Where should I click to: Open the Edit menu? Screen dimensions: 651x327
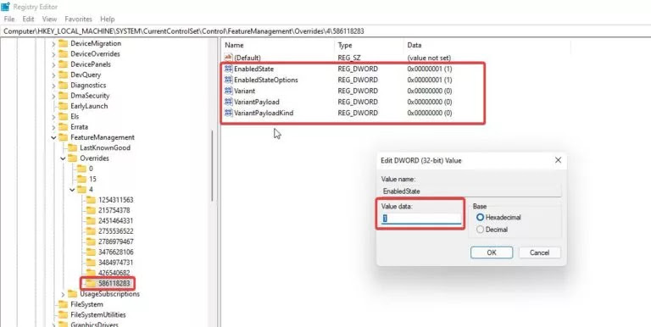click(x=28, y=19)
